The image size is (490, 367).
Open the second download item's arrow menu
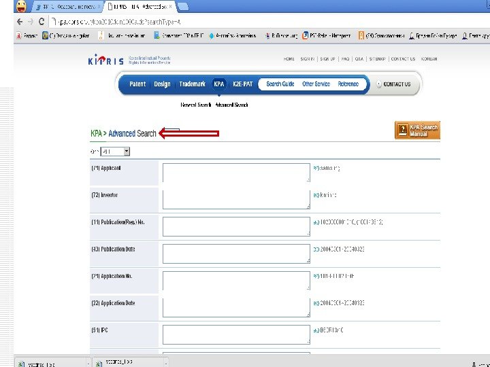point(165,363)
